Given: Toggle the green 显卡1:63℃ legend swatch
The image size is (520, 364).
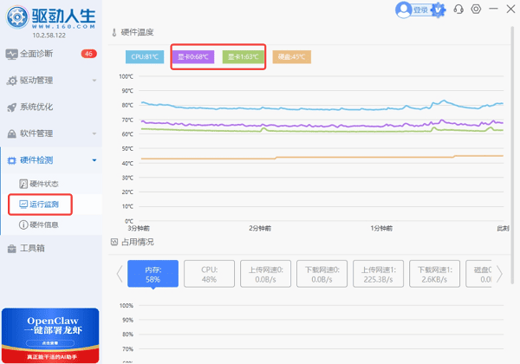Looking at the screenshot, I should pyautogui.click(x=243, y=56).
